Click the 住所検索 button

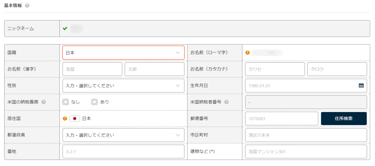[344, 118]
